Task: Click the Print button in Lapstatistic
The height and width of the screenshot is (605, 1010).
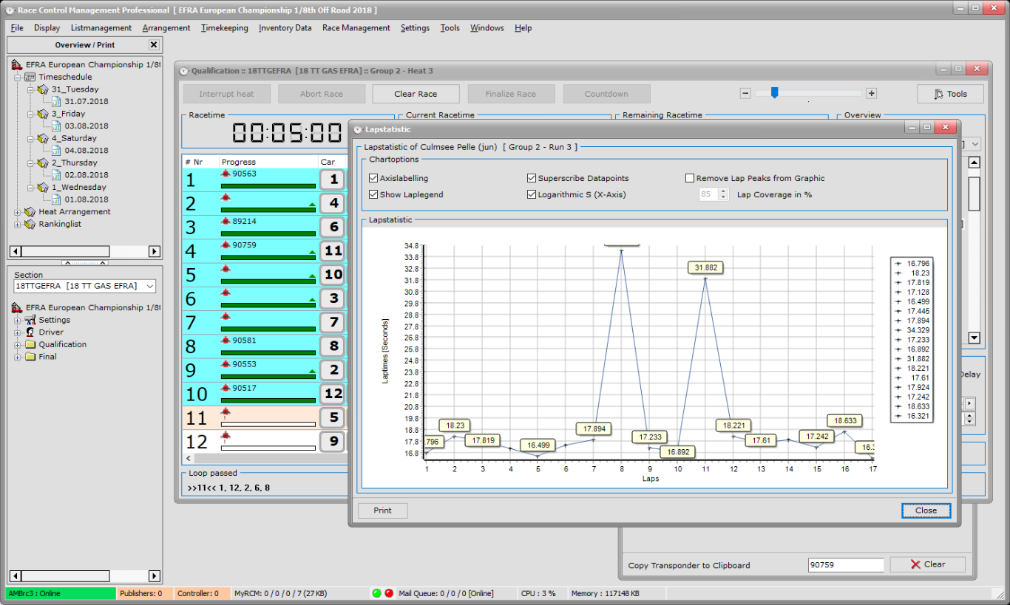Action: [x=382, y=510]
